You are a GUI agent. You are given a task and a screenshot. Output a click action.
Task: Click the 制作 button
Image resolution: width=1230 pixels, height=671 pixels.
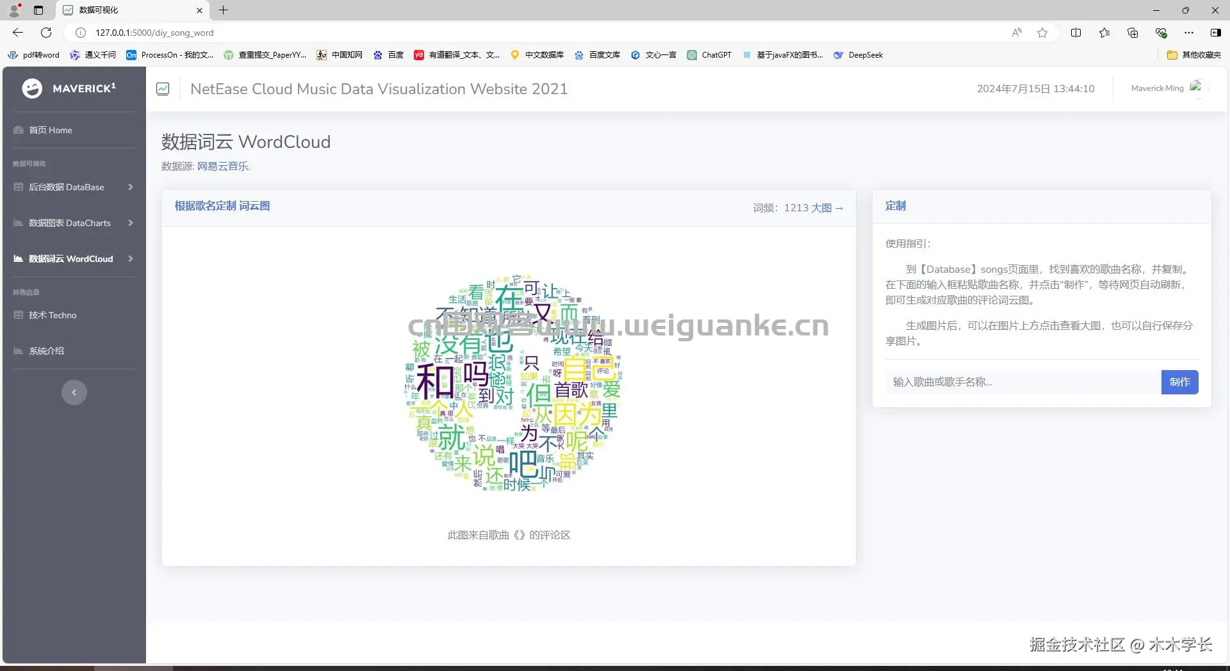tap(1179, 382)
